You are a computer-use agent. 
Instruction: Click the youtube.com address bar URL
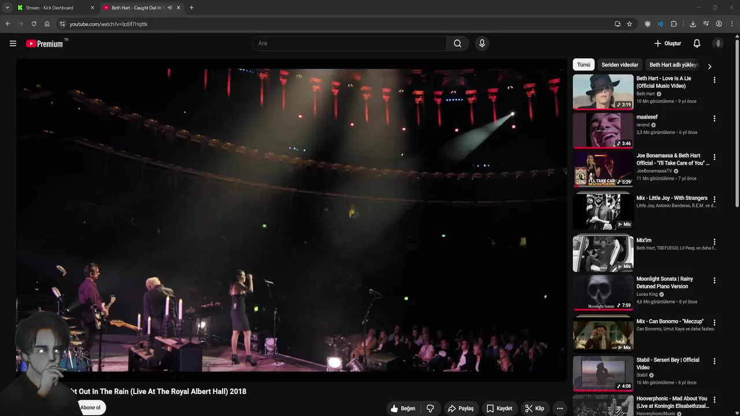(x=109, y=24)
